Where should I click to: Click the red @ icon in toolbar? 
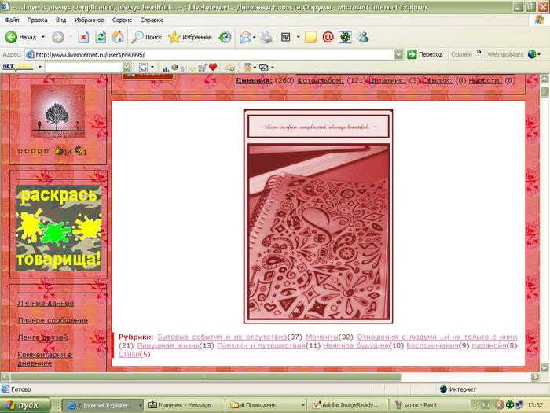(x=328, y=37)
